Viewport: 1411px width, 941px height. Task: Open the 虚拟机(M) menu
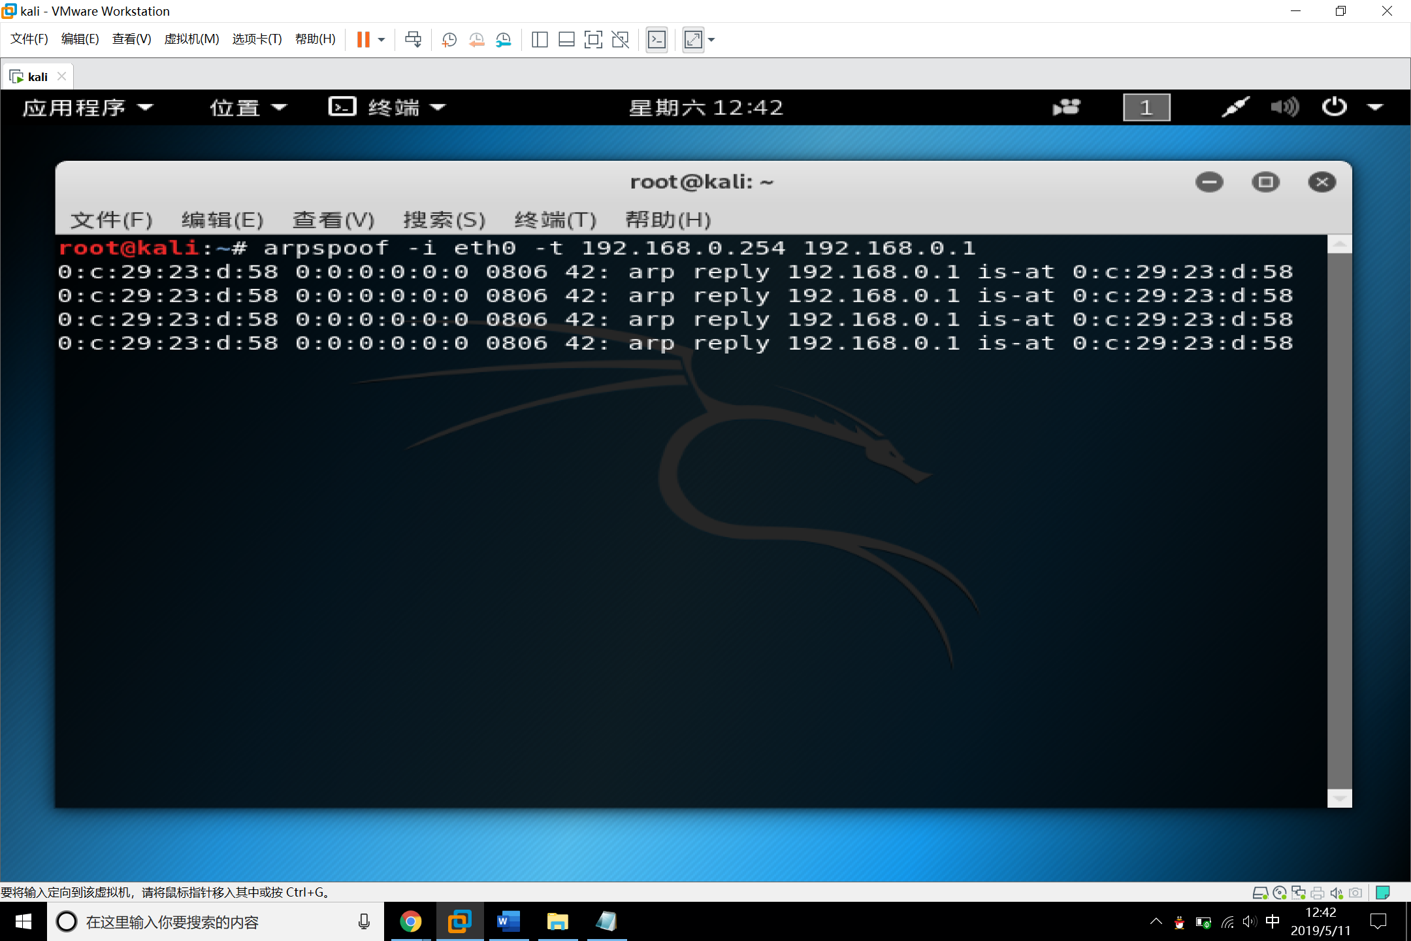[191, 39]
